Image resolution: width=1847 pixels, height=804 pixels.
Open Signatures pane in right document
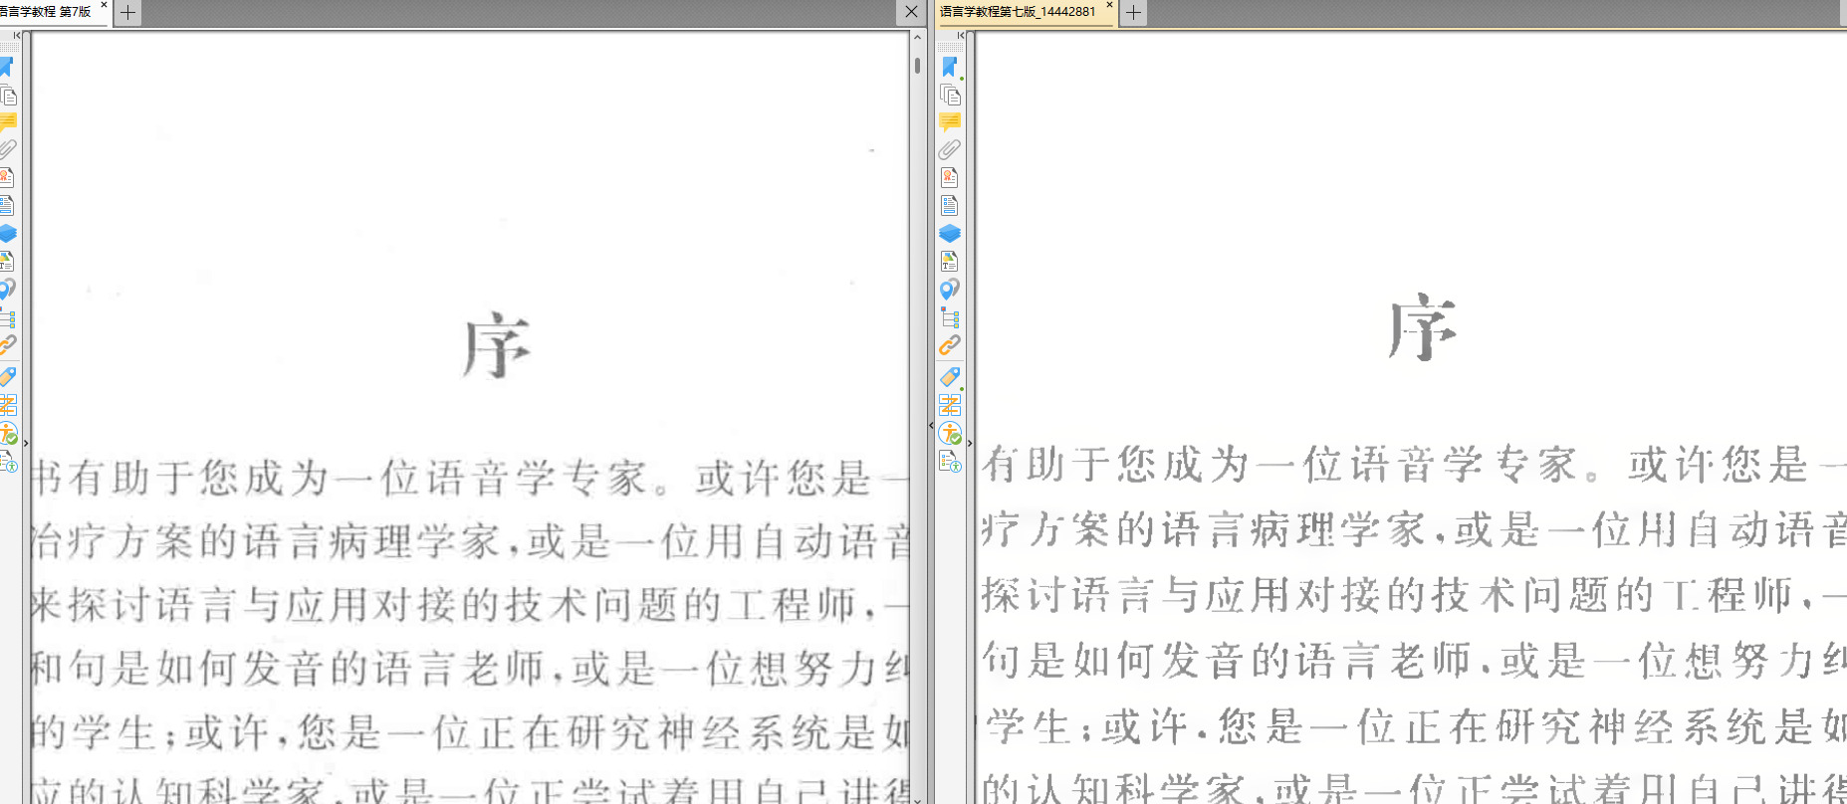click(x=950, y=177)
